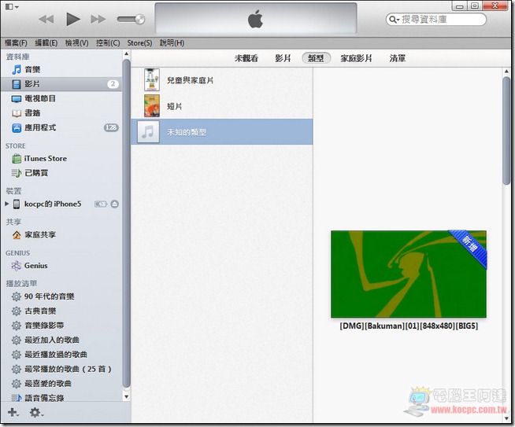Open the Genius atom icon

click(16, 266)
